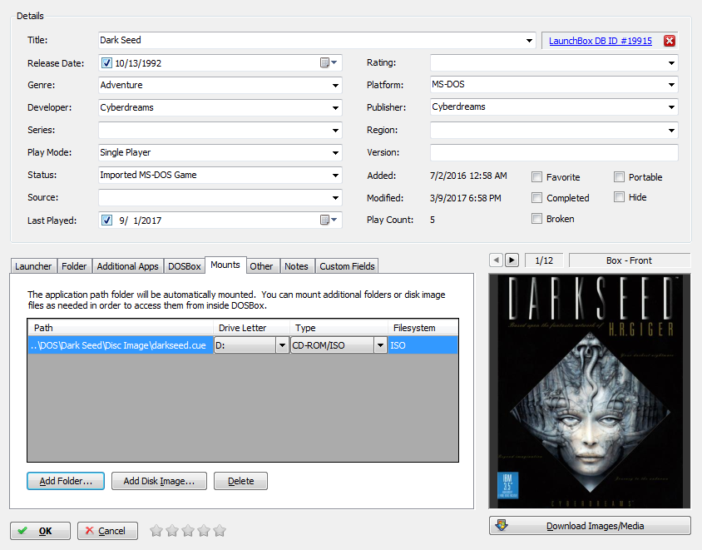Viewport: 702px width, 550px height.
Task: Toggle the Release Date checkbox
Action: [x=106, y=62]
